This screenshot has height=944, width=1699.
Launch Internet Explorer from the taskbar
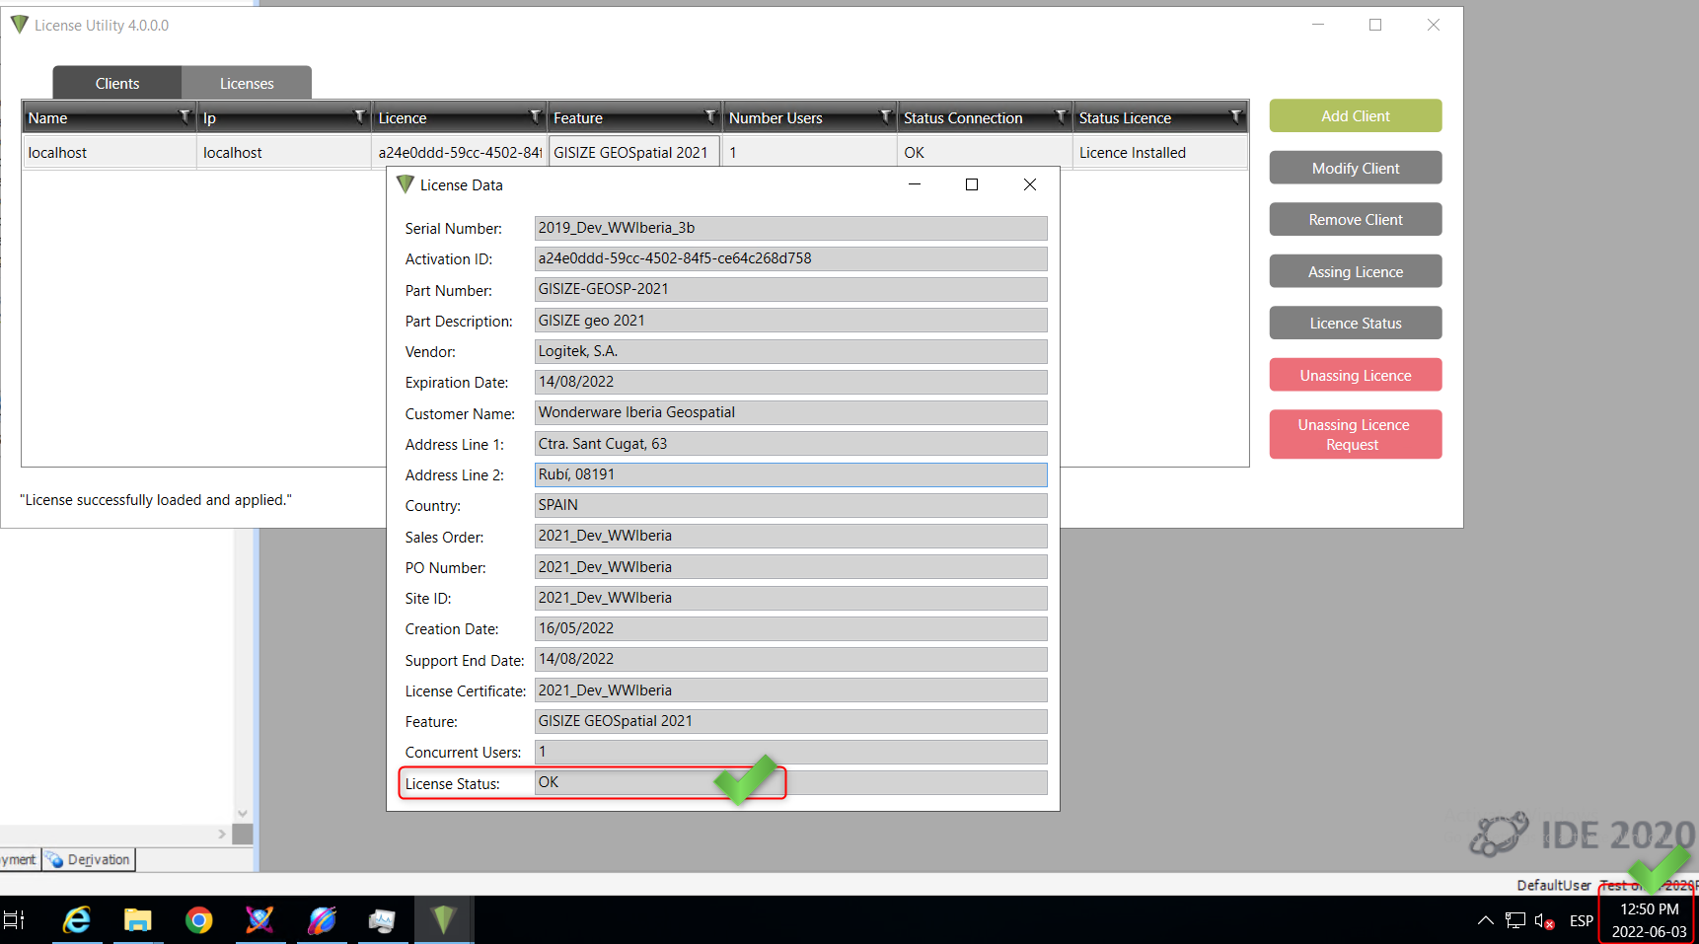pyautogui.click(x=77, y=920)
